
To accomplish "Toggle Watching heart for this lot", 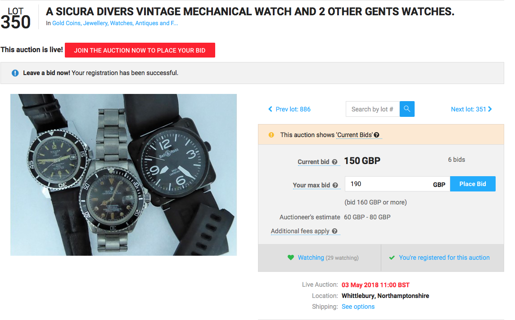I will (291, 258).
